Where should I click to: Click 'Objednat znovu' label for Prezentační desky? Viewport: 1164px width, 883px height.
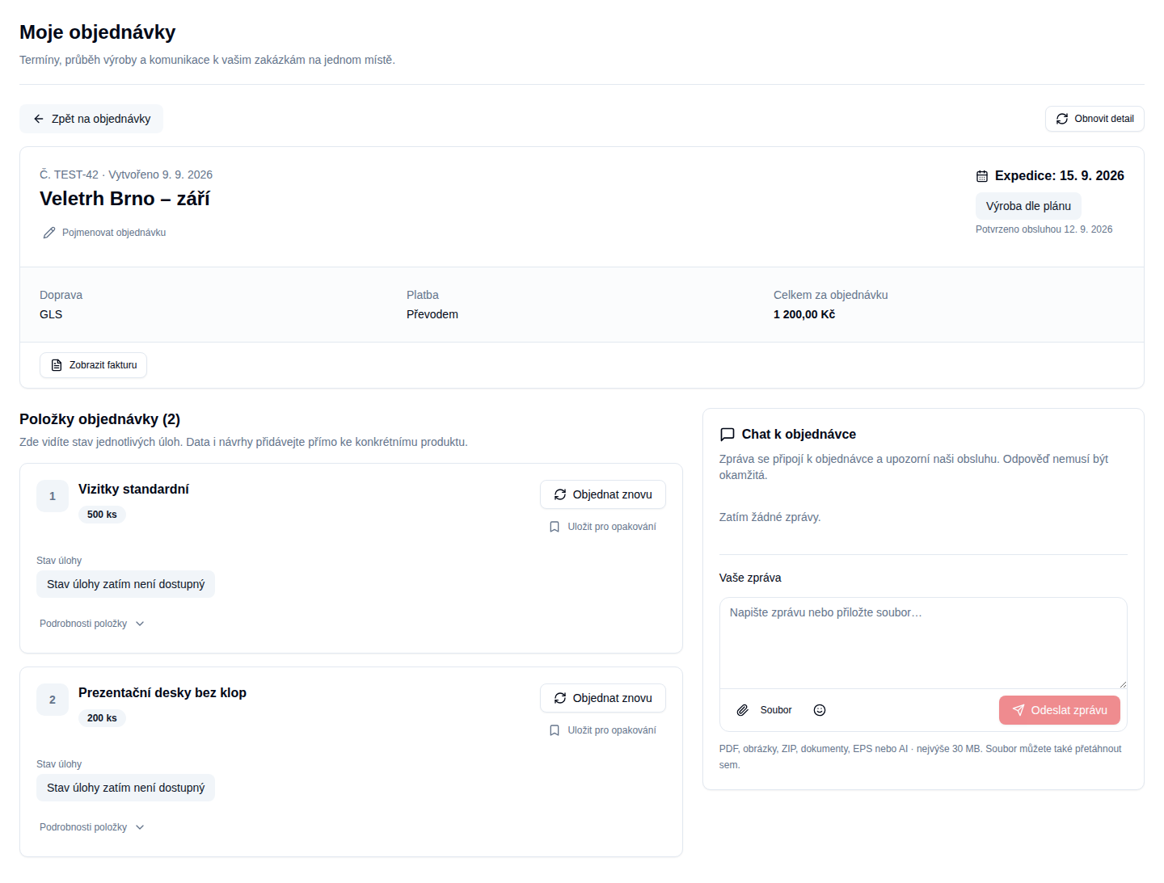[613, 698]
